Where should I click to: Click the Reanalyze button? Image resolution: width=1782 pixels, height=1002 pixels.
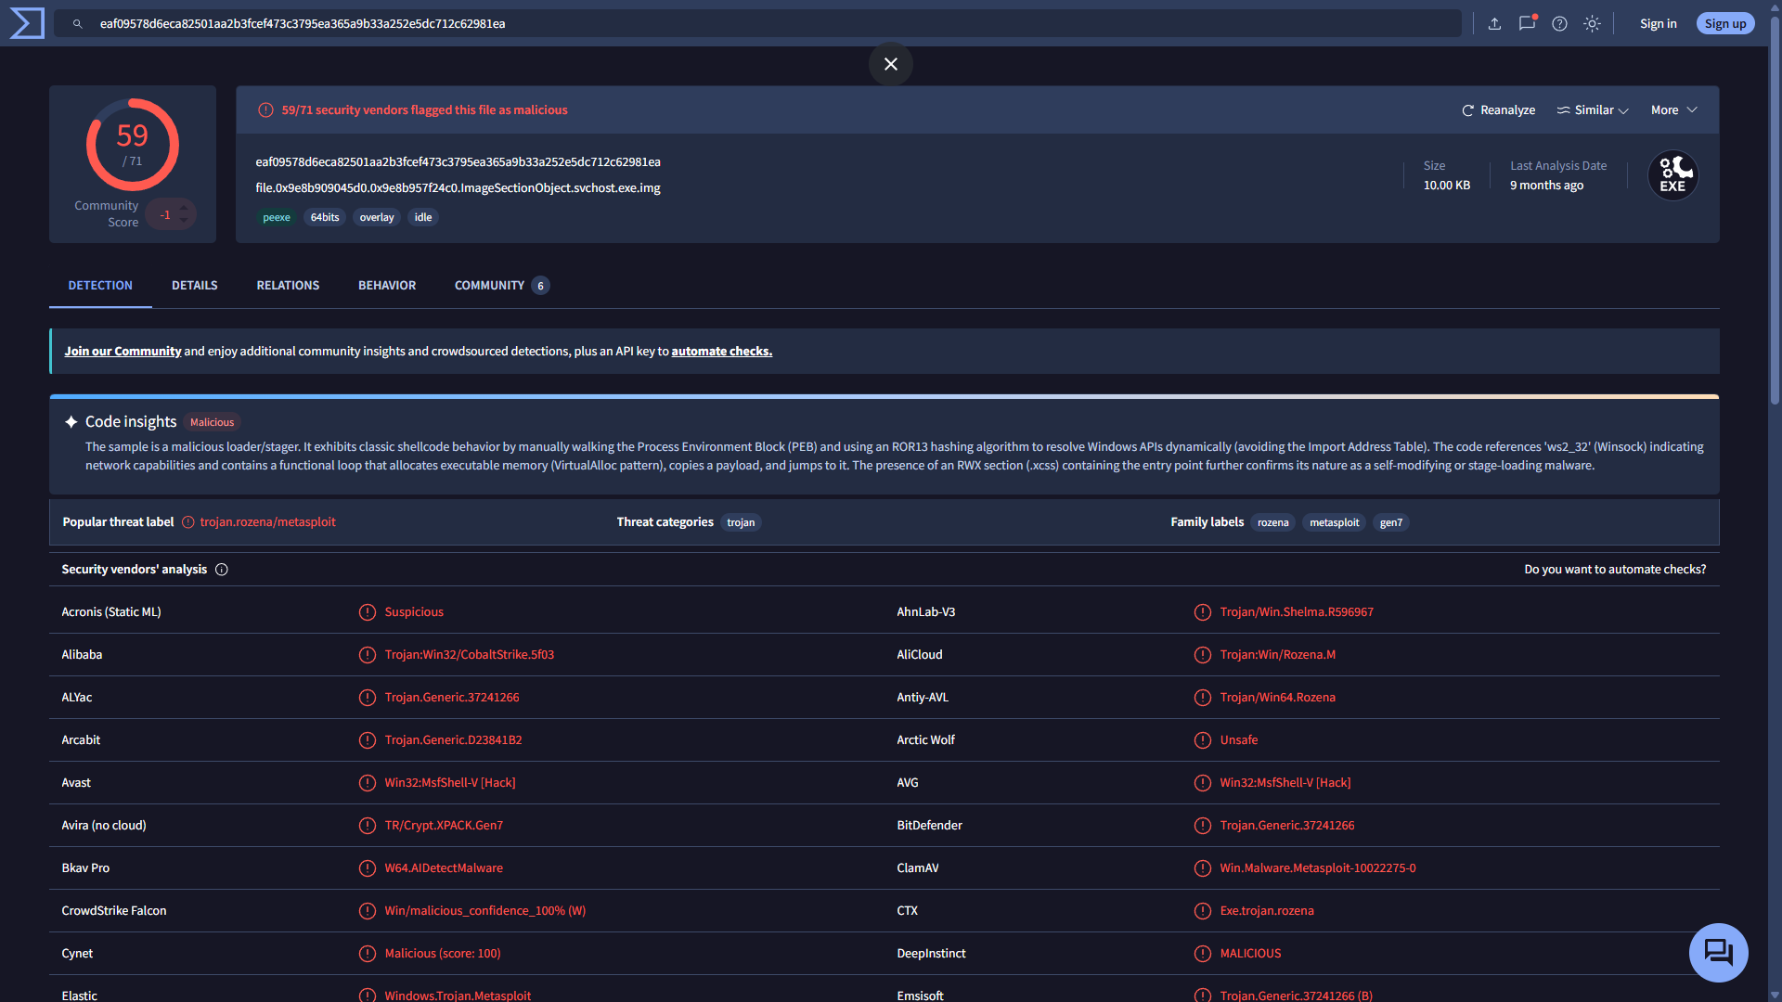1498,110
